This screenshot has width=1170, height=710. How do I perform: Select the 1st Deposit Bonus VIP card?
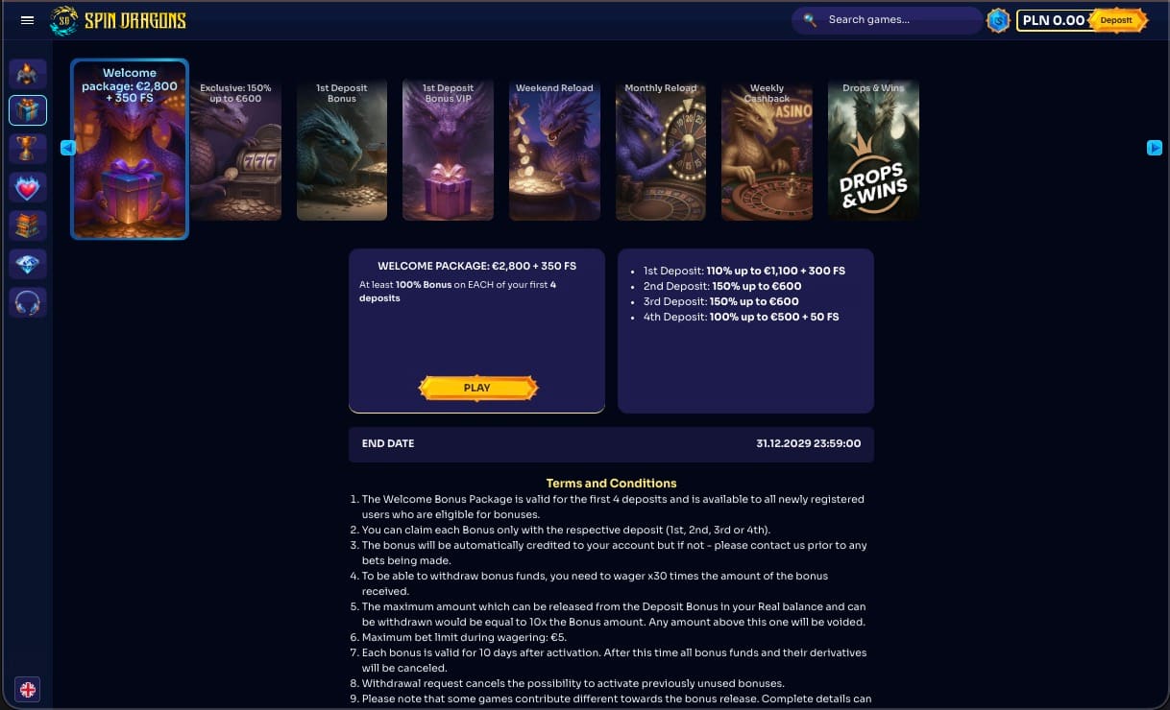[x=448, y=150]
